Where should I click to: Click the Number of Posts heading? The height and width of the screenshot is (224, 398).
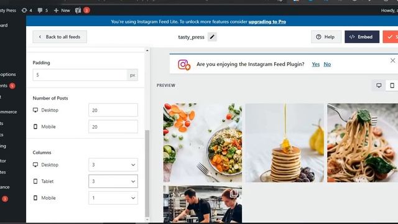click(x=50, y=98)
